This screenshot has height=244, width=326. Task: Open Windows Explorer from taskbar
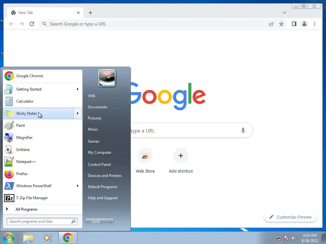click(x=28, y=238)
